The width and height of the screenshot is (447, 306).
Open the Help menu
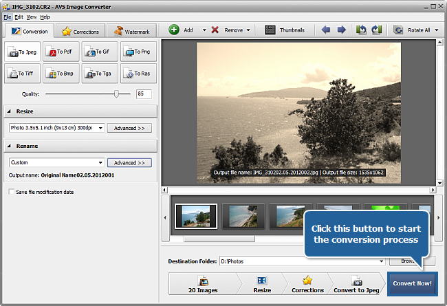(x=45, y=17)
